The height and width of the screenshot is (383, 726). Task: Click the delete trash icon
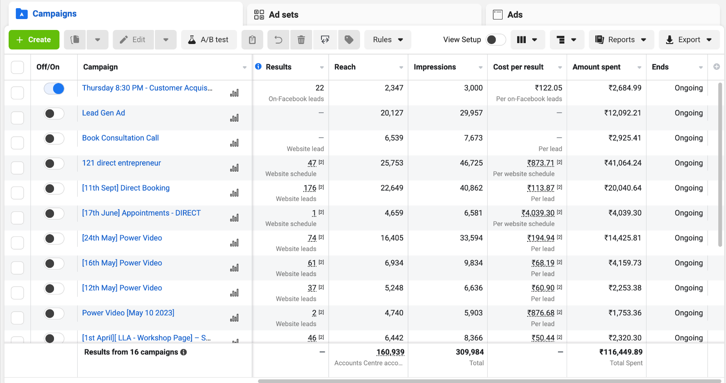point(301,40)
